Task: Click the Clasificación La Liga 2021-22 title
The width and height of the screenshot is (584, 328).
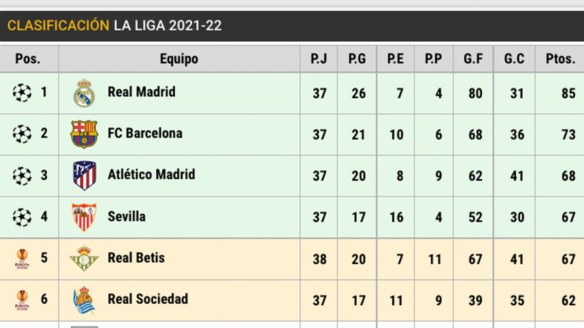Action: tap(115, 26)
